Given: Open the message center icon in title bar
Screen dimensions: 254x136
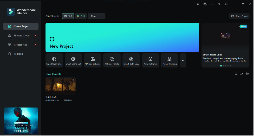Looking at the screenshot, I should 205,4.
